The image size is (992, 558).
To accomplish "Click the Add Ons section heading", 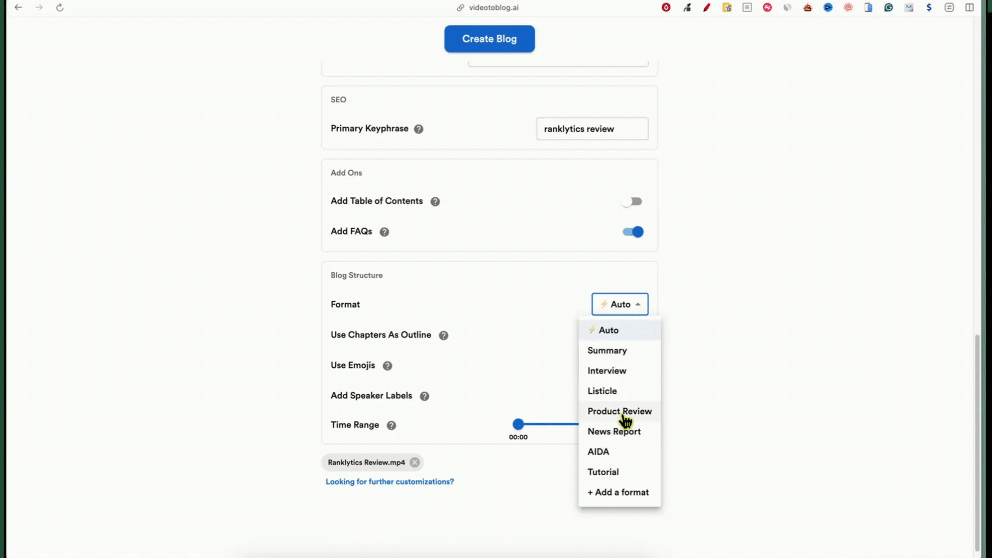I will 346,173.
